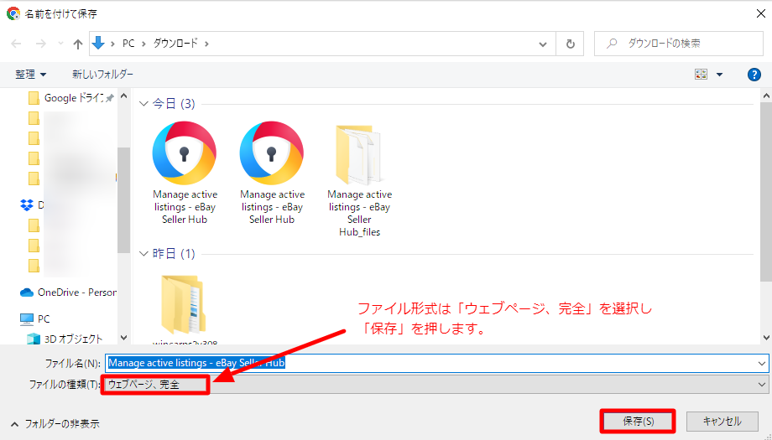Viewport: 772px width, 440px height.
Task: Click the file list scrollbar up arrow
Action: click(767, 96)
